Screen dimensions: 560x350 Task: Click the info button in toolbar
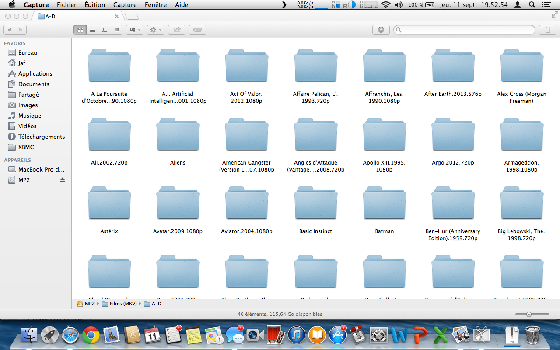(381, 30)
